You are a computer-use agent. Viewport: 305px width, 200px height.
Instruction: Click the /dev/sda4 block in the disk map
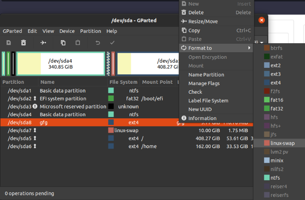click(60, 63)
